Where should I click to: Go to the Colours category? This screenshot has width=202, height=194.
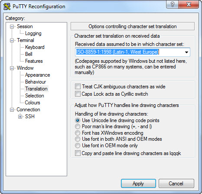(33, 103)
